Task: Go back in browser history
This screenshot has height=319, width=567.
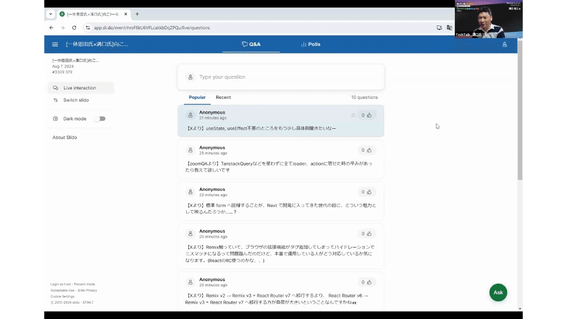Action: pos(51,27)
